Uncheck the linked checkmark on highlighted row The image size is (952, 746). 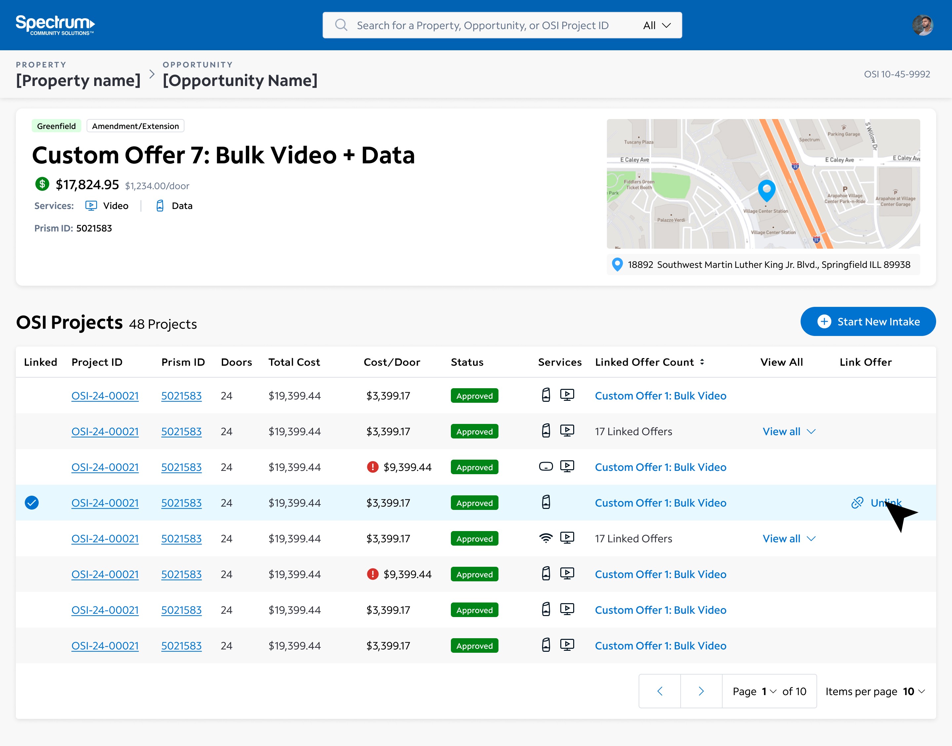(31, 503)
